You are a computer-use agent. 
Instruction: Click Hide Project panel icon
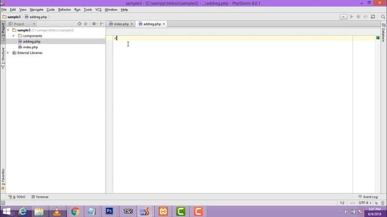102,24
